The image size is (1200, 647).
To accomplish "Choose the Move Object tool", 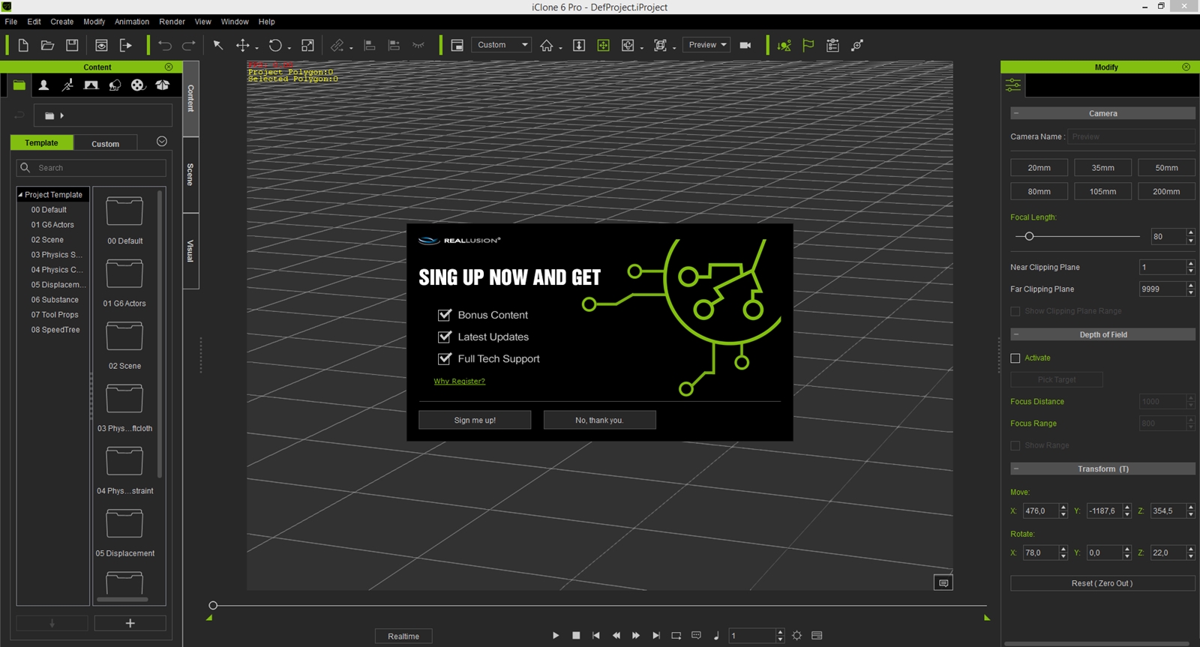I will (x=243, y=45).
